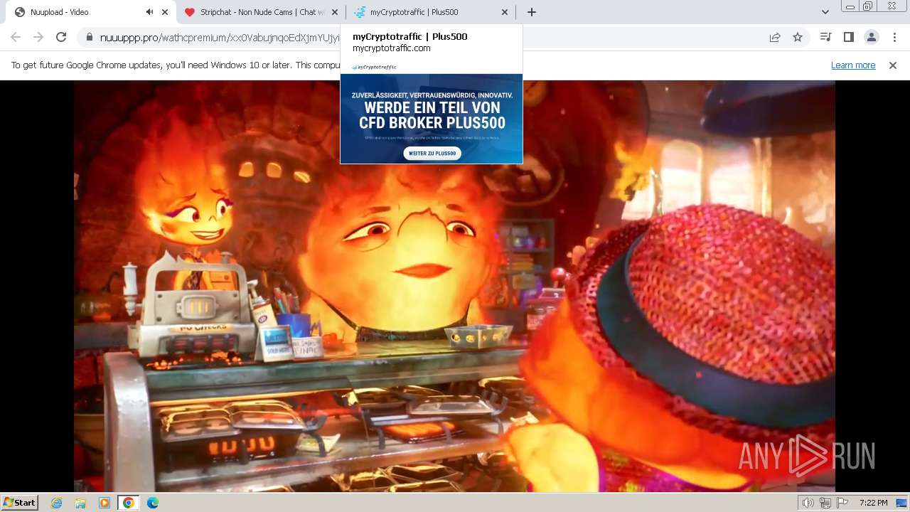
Task: Share this page icon
Action: point(775,37)
